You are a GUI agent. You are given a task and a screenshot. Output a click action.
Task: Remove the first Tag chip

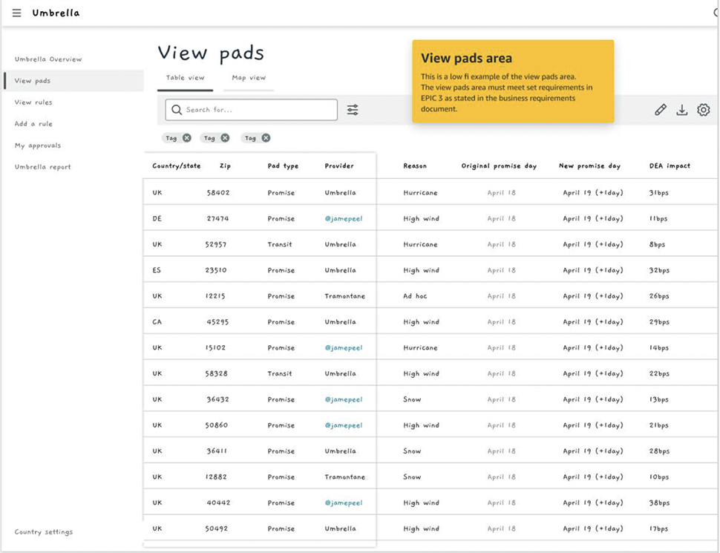[186, 138]
